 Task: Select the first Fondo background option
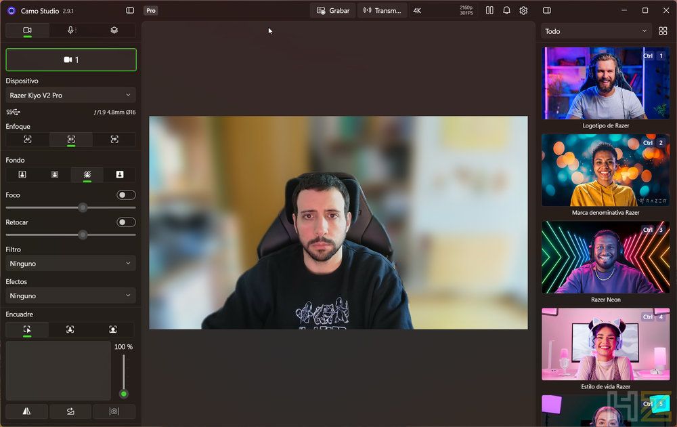click(x=22, y=174)
